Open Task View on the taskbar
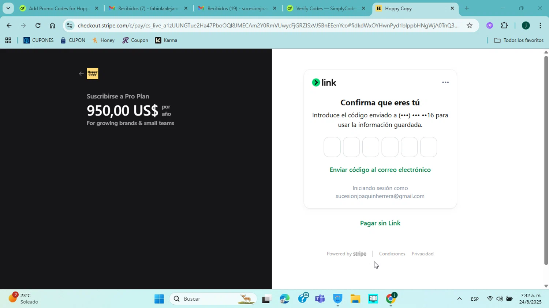Screen dimensions: 549x308 tap(266, 299)
